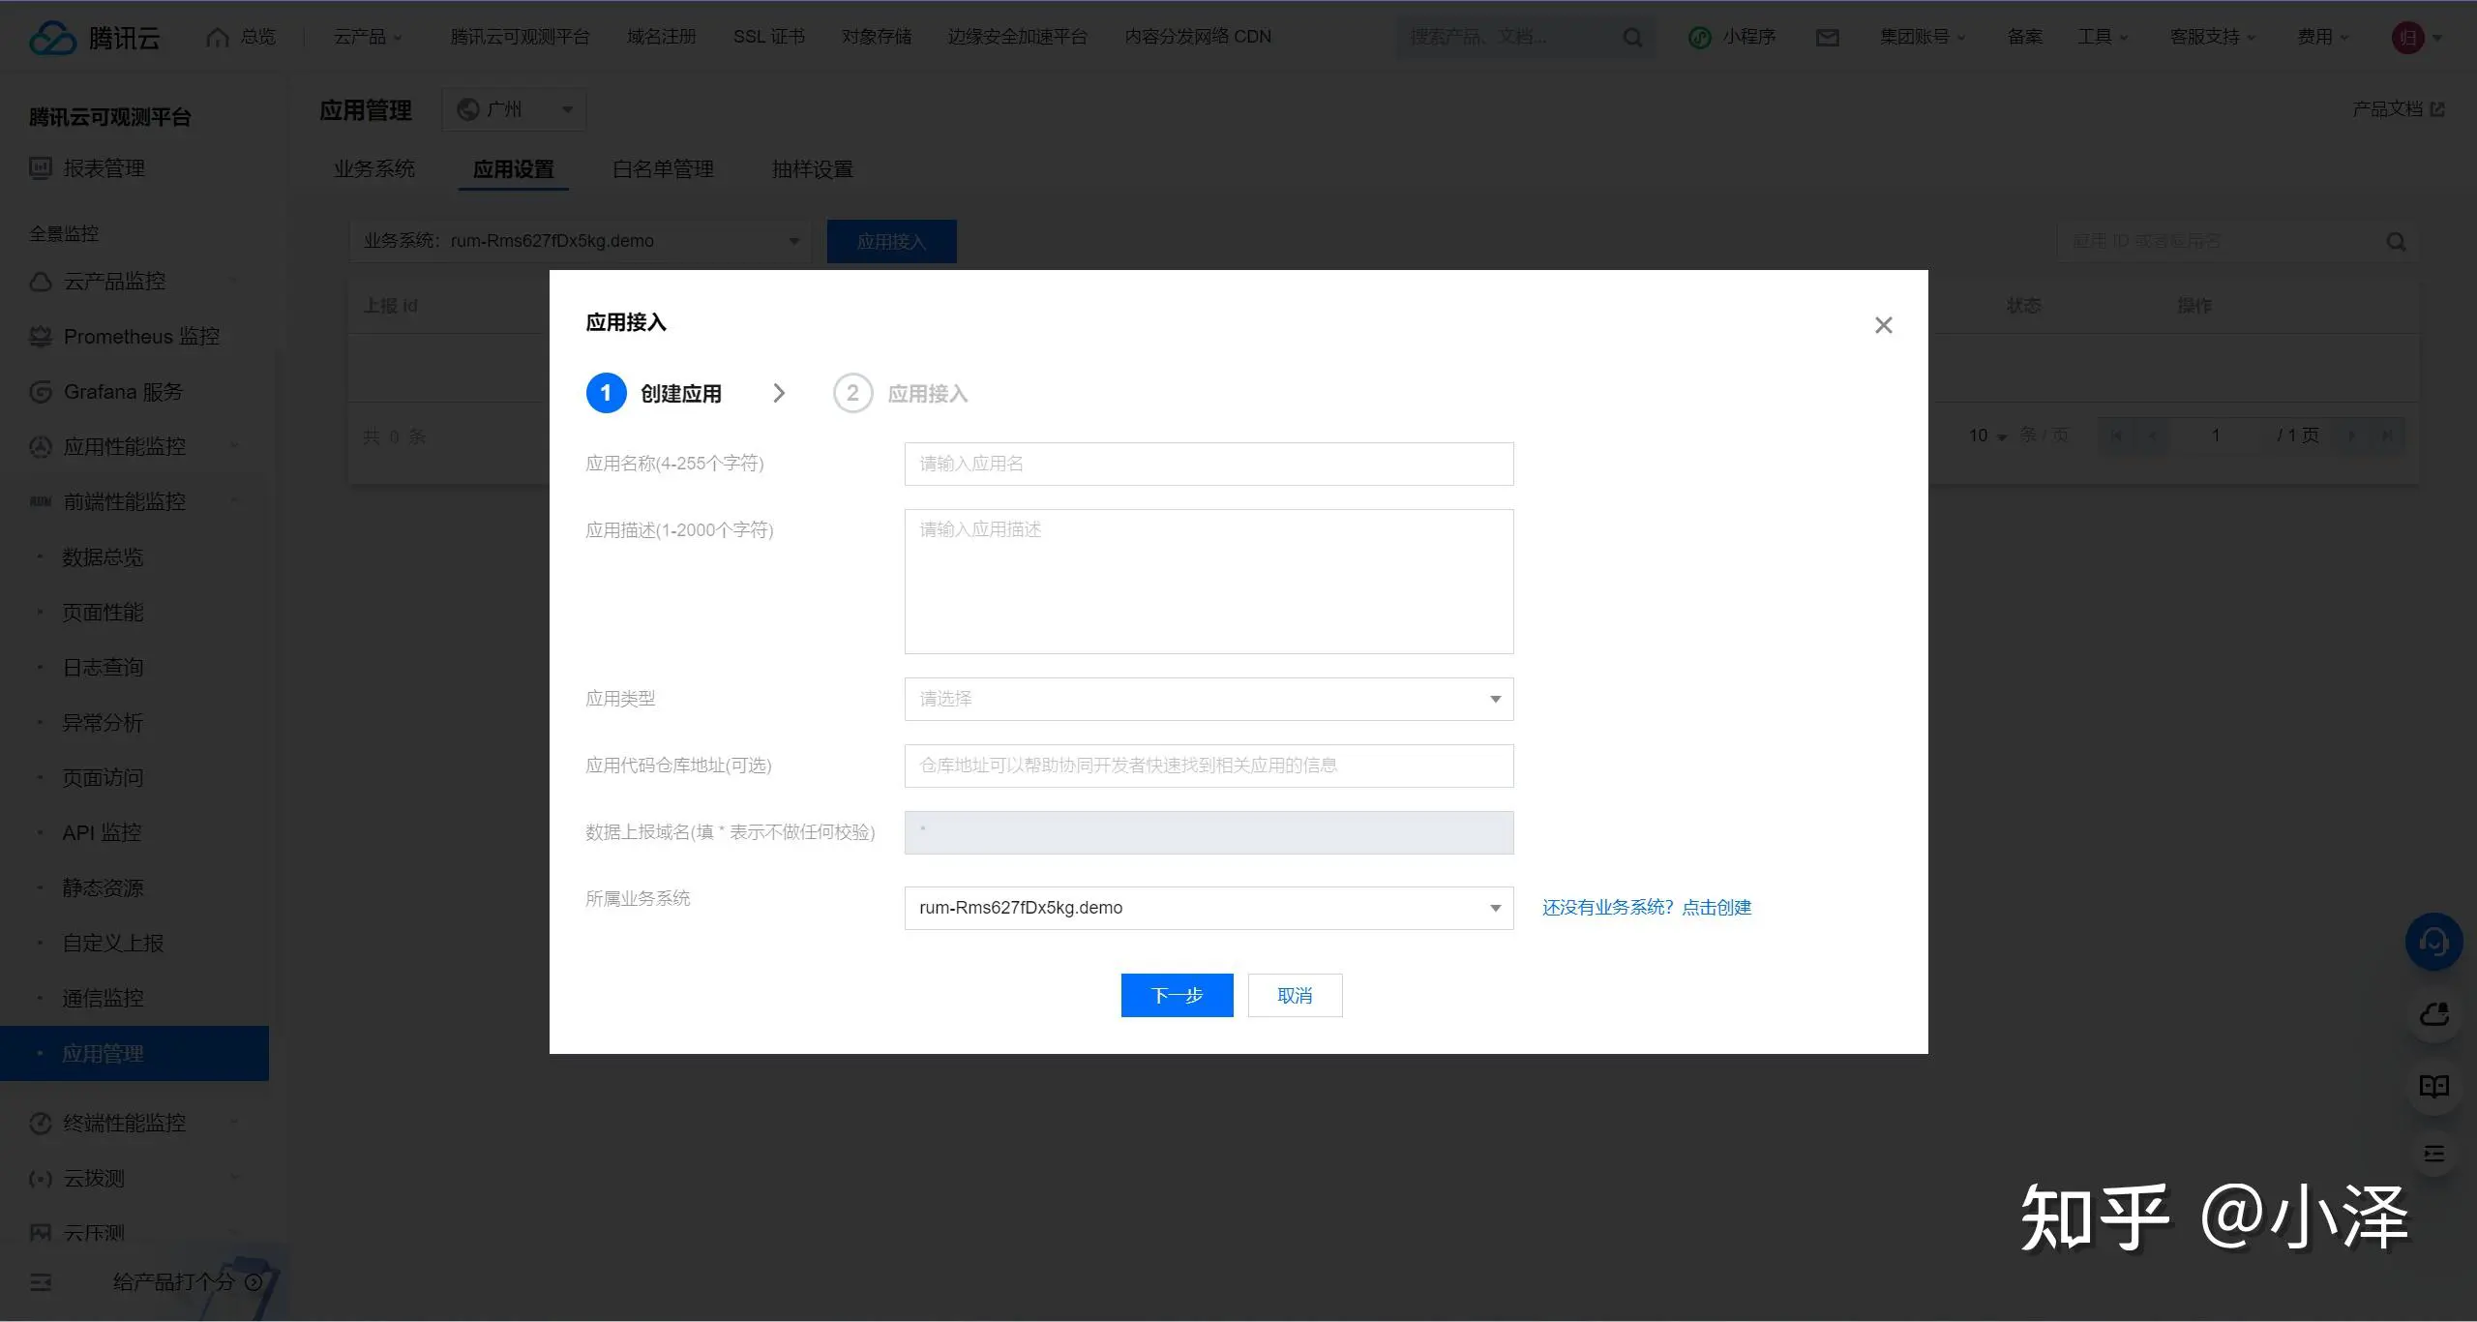Click the search magnifier icon in top bar
Image resolution: width=2477 pixels, height=1322 pixels.
click(x=1632, y=38)
